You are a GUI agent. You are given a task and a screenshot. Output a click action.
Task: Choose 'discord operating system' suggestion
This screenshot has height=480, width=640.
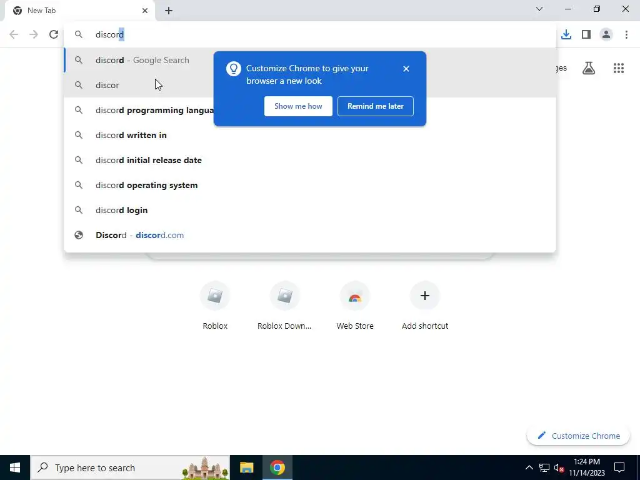tap(310, 185)
